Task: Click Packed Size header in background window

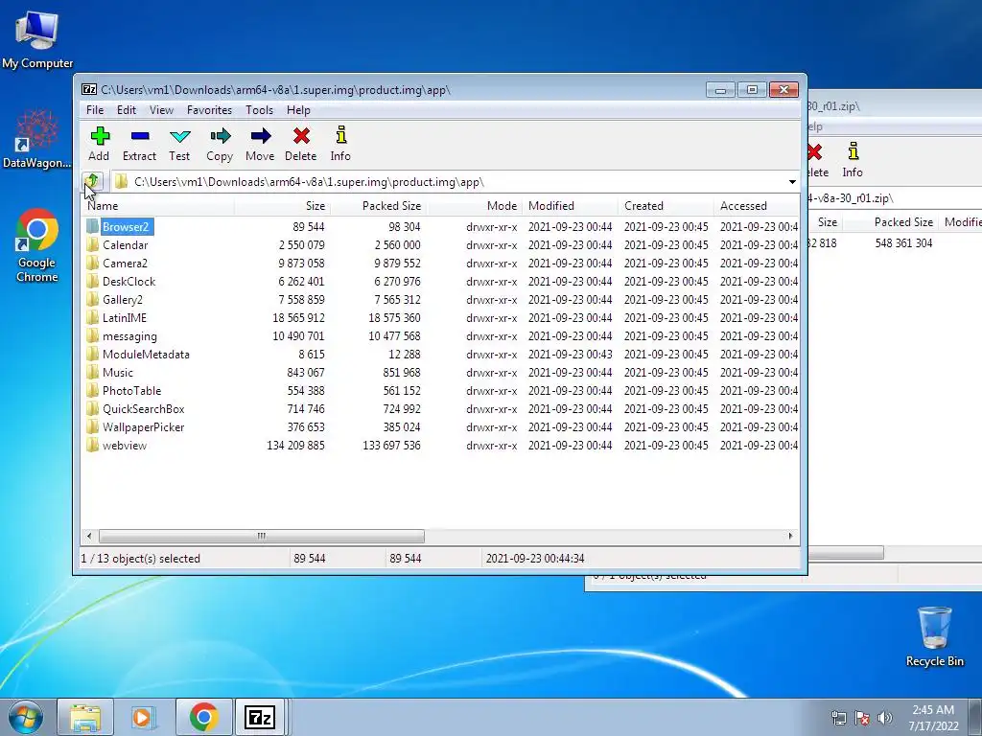Action: pos(903,222)
